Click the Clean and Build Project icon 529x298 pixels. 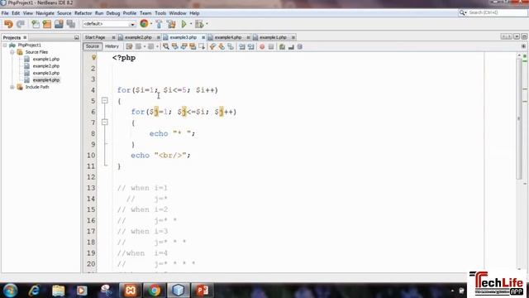(x=171, y=24)
